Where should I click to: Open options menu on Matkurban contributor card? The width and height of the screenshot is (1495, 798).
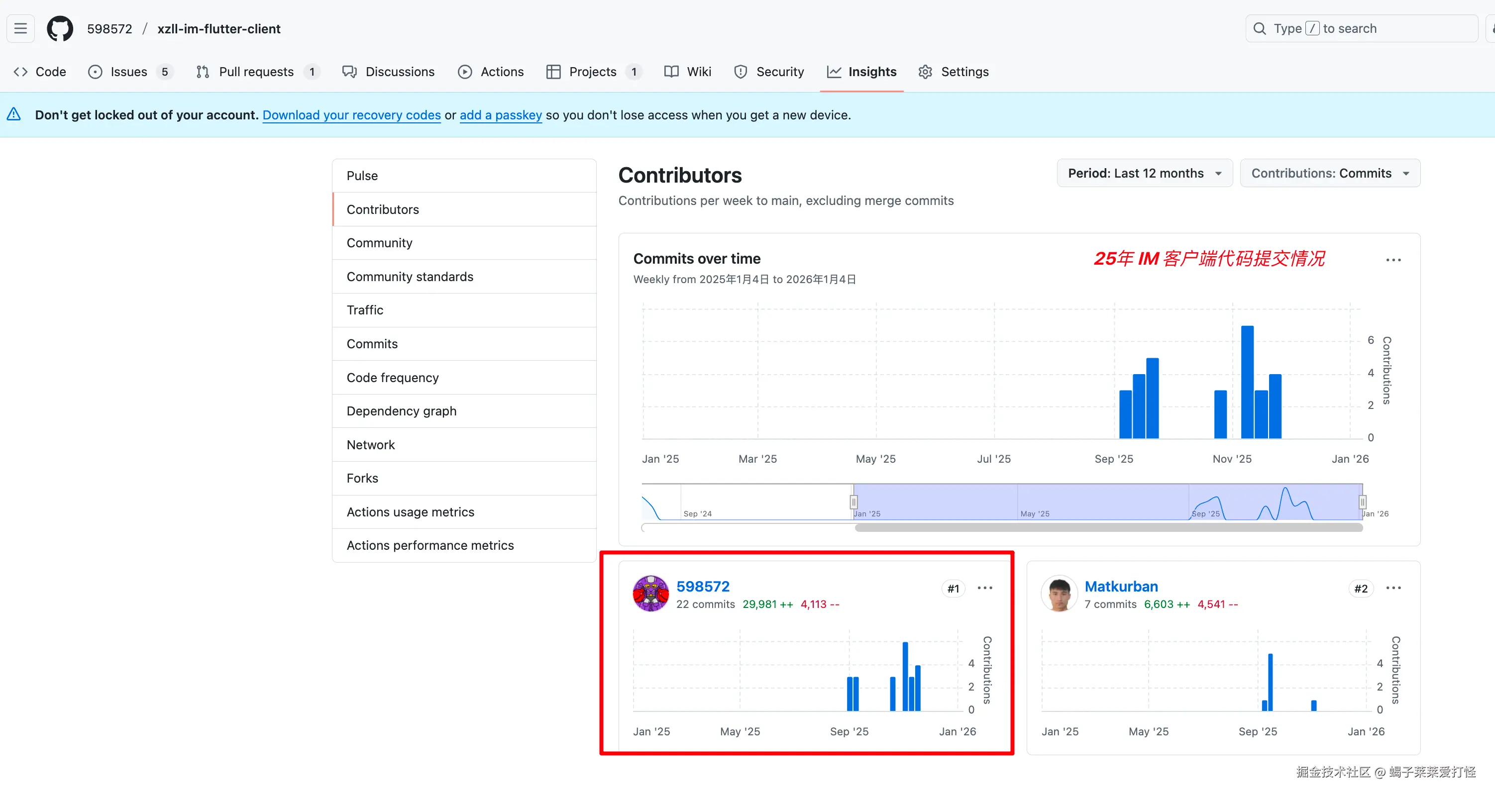click(x=1393, y=588)
